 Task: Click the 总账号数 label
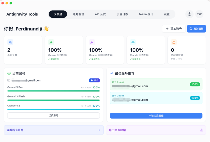(12, 55)
